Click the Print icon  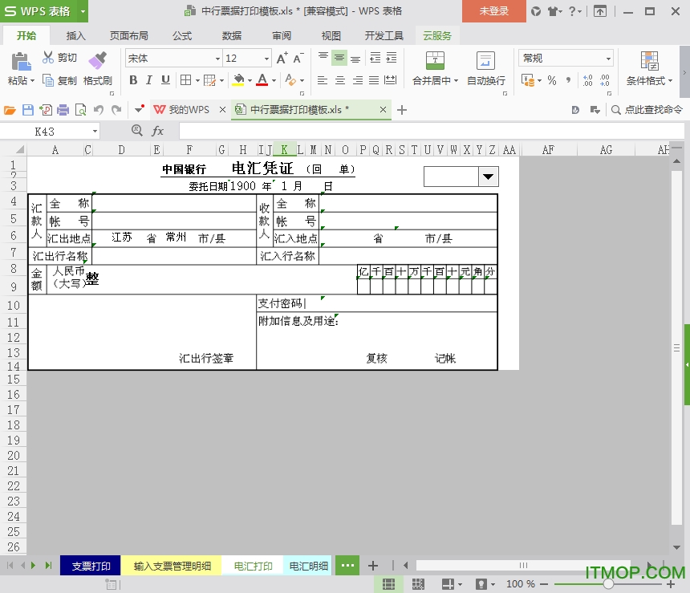point(63,110)
